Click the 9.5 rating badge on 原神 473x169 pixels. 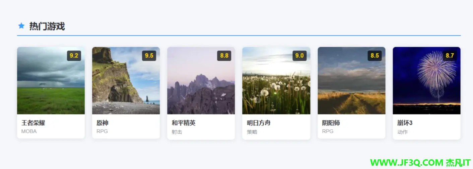[x=149, y=56]
